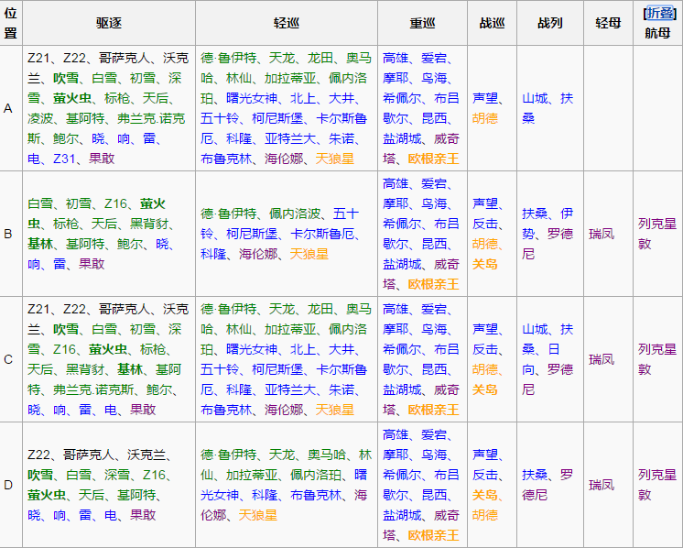Open 昆西 in row B heavy cruisers

click(x=434, y=244)
